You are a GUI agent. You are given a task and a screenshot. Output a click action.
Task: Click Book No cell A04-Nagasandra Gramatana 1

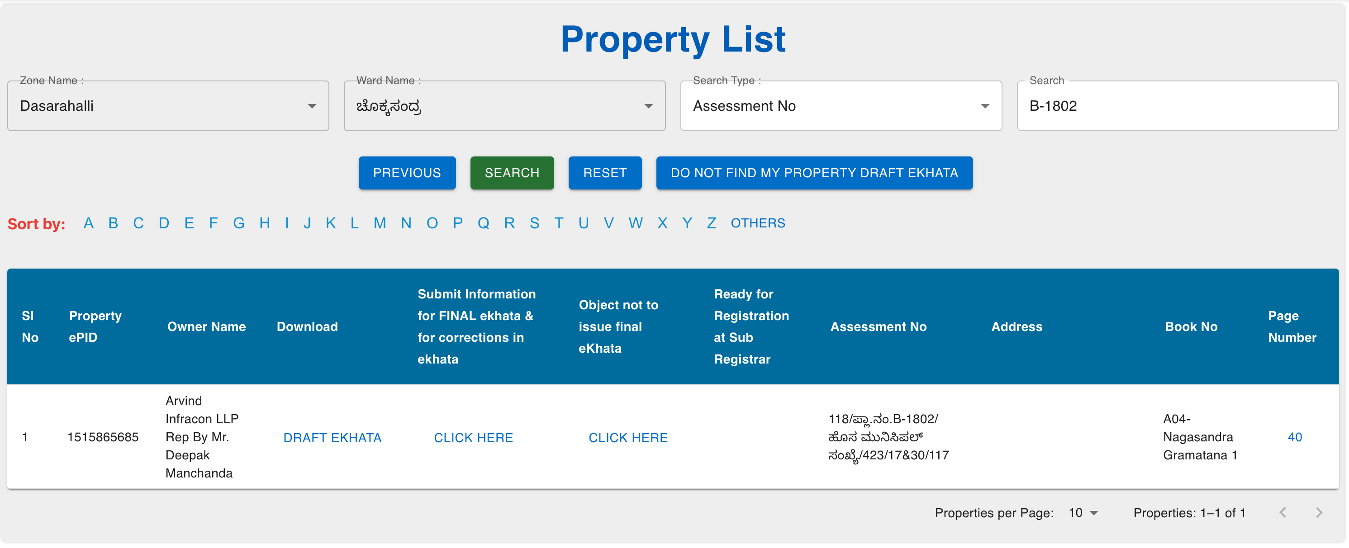[x=1200, y=438]
